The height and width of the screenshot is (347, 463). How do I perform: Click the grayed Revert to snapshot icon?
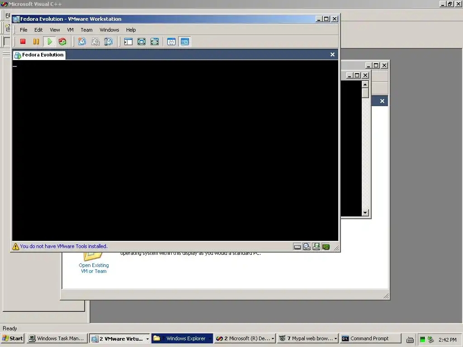(95, 42)
